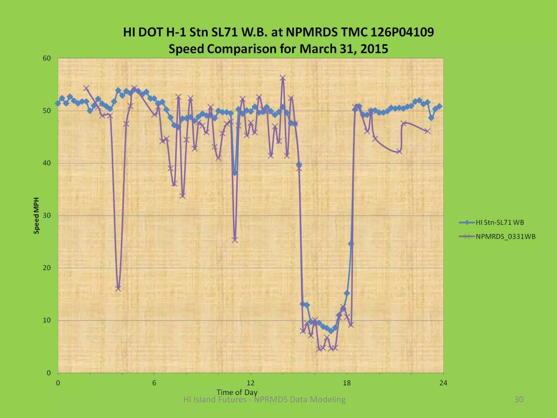
Task: Click the last blue diamond near hour 24
Action: (440, 107)
